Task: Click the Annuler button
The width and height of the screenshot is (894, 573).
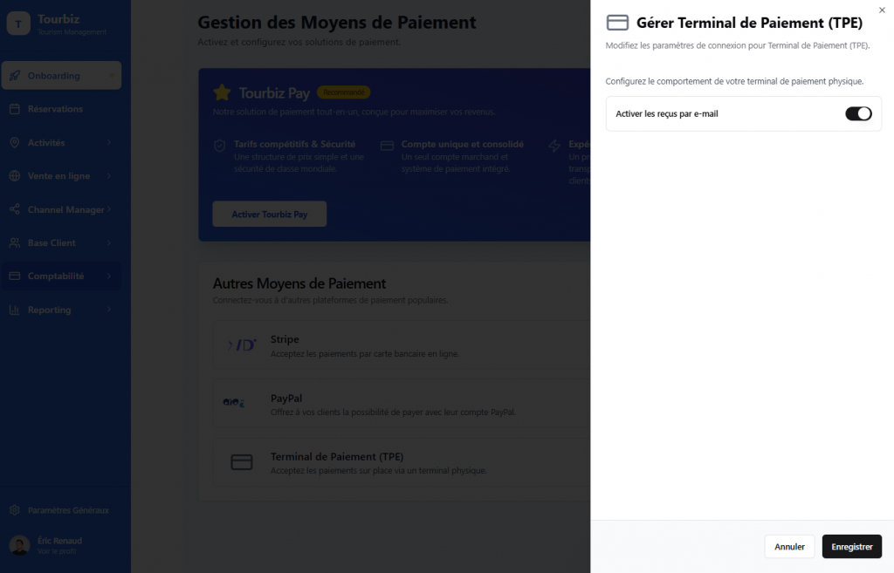Action: point(789,547)
